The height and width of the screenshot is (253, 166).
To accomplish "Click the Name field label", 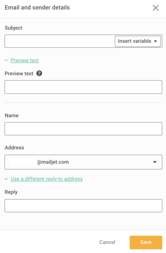I will (12, 115).
